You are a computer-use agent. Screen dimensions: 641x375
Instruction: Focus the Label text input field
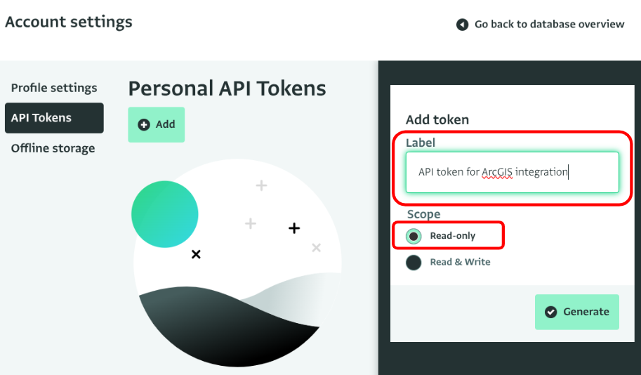pos(513,172)
